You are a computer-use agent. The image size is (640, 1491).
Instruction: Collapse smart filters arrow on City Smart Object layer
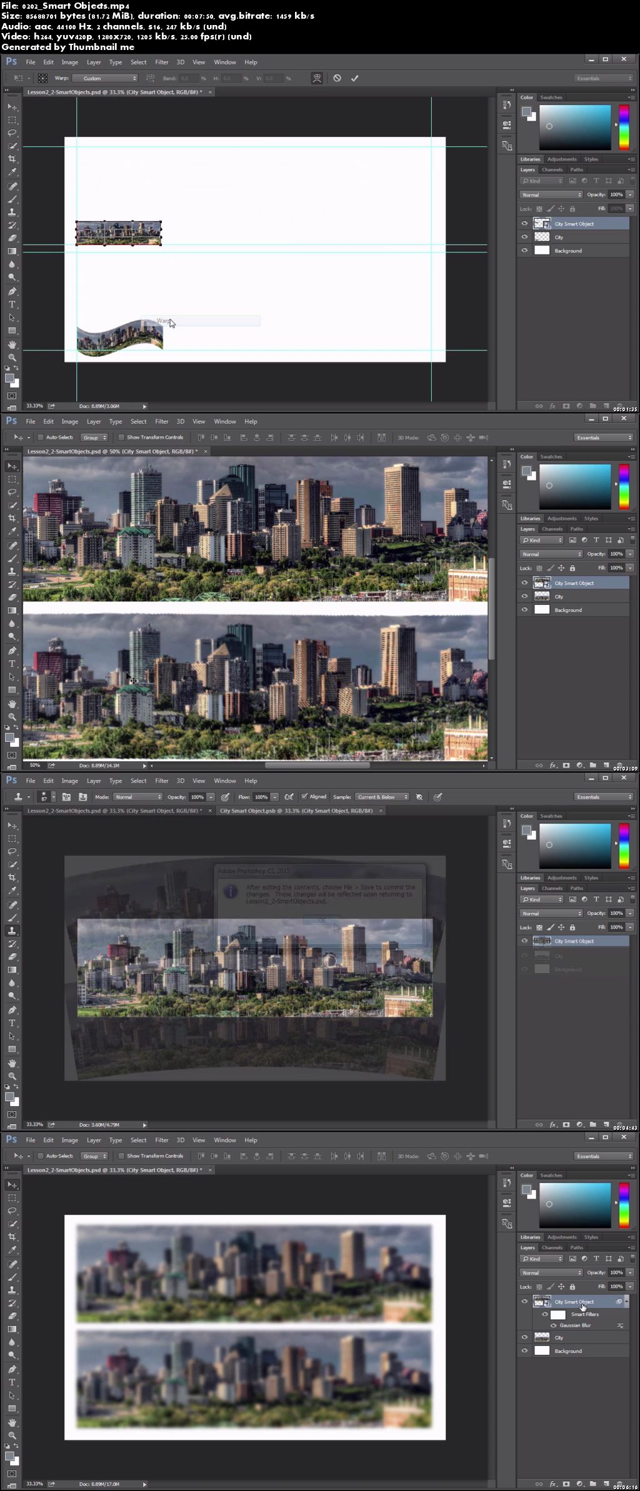626,1301
